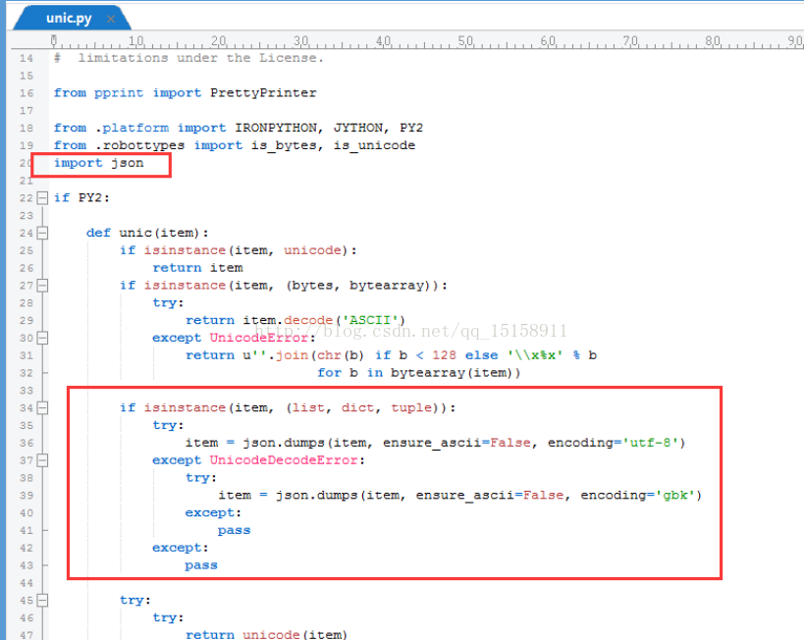Collapse the 'except UnicodeError' fold at line 30
804x640 pixels.
coord(42,338)
